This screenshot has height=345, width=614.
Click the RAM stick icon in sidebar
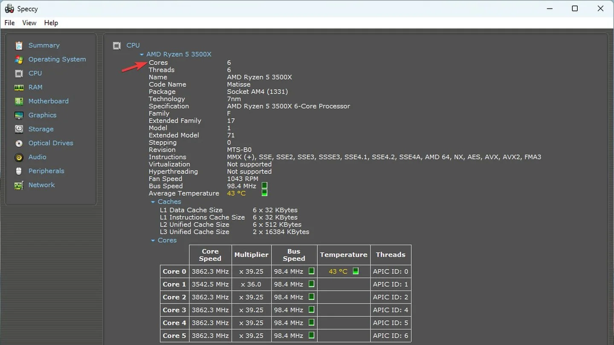tap(19, 87)
